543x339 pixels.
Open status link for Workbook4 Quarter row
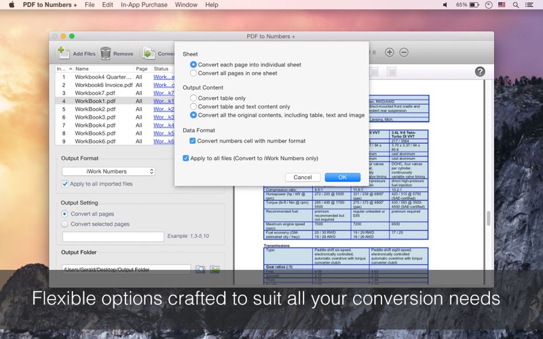(164, 77)
